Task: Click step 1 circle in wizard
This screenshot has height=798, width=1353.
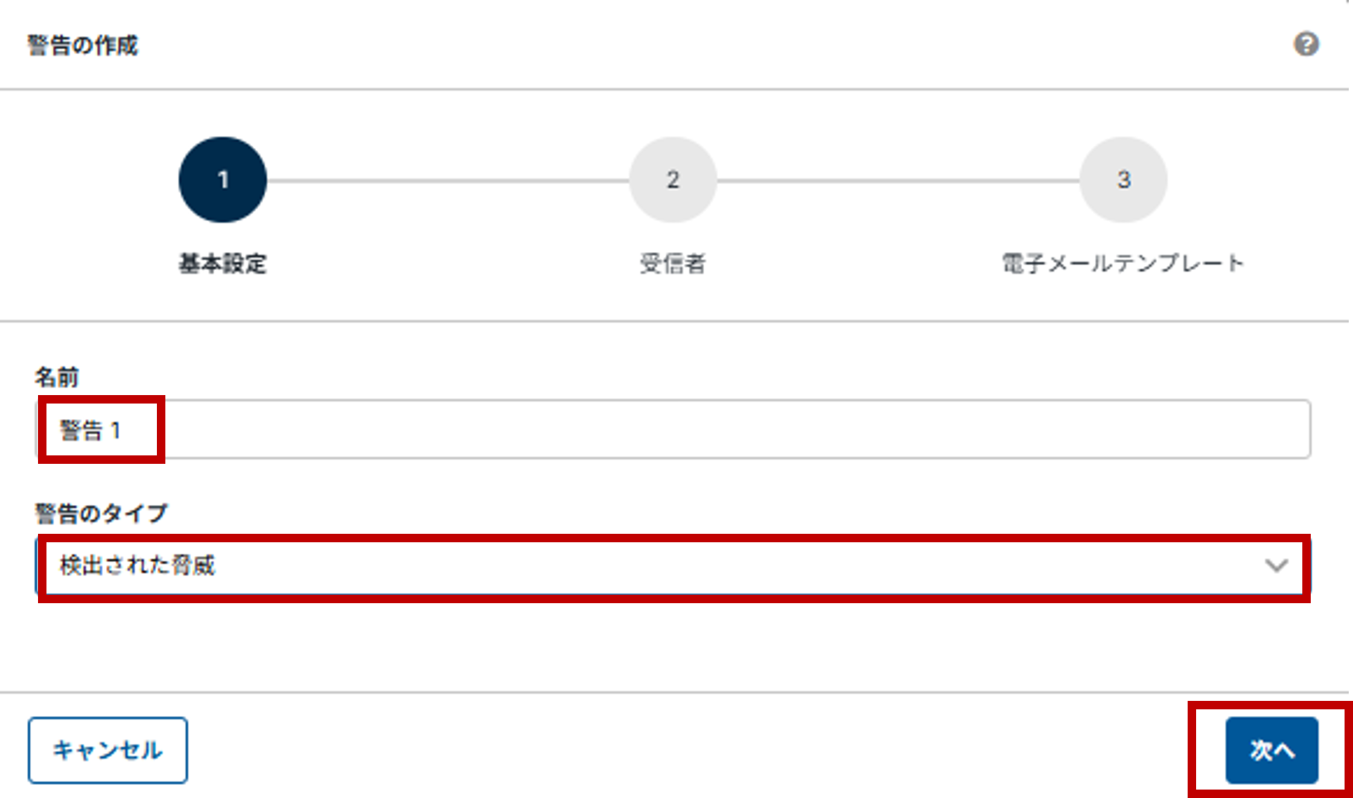Action: [x=223, y=180]
